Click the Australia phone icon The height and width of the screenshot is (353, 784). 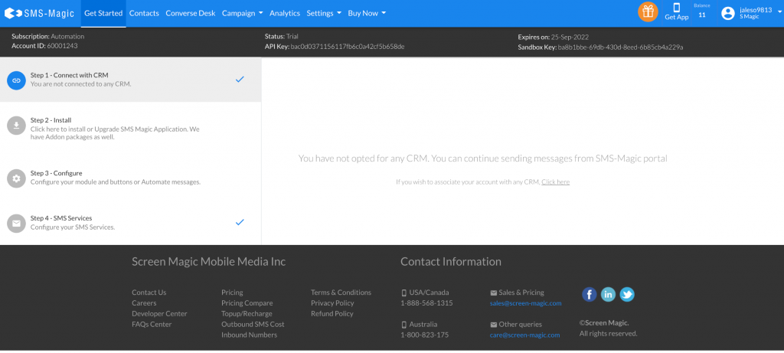tap(404, 325)
